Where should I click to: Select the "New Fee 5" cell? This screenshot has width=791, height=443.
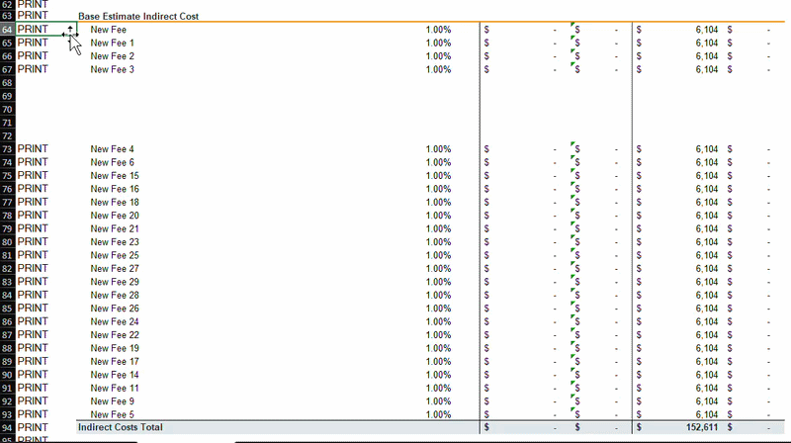tap(112, 414)
